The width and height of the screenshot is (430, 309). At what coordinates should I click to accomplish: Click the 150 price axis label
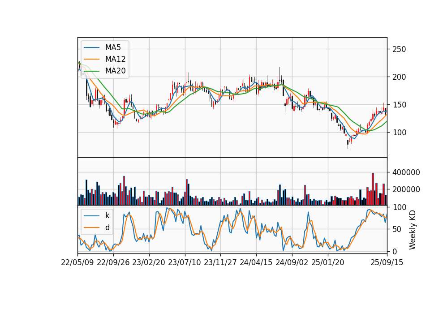pyautogui.click(x=399, y=105)
